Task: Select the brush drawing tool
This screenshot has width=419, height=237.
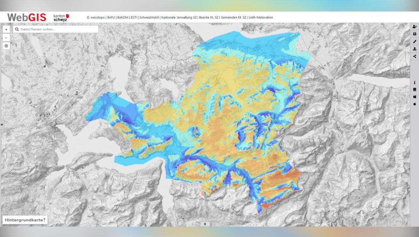Action: (414, 41)
